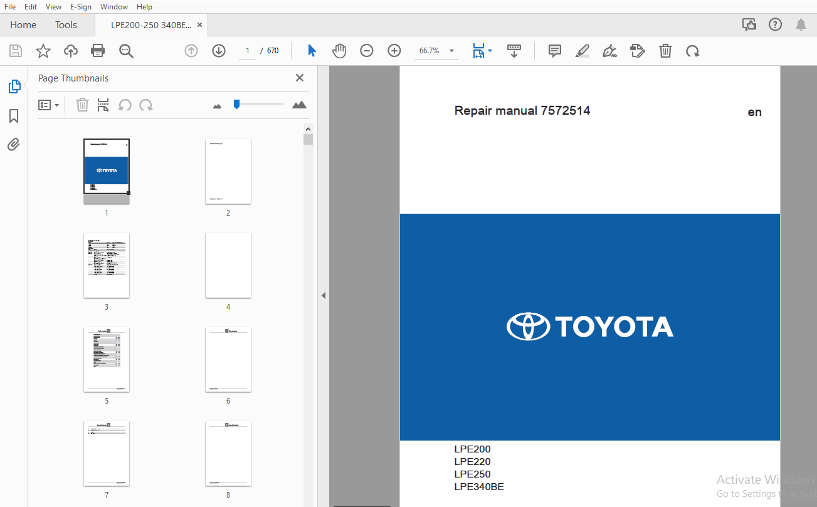Open the E-Sign menu

point(82,6)
